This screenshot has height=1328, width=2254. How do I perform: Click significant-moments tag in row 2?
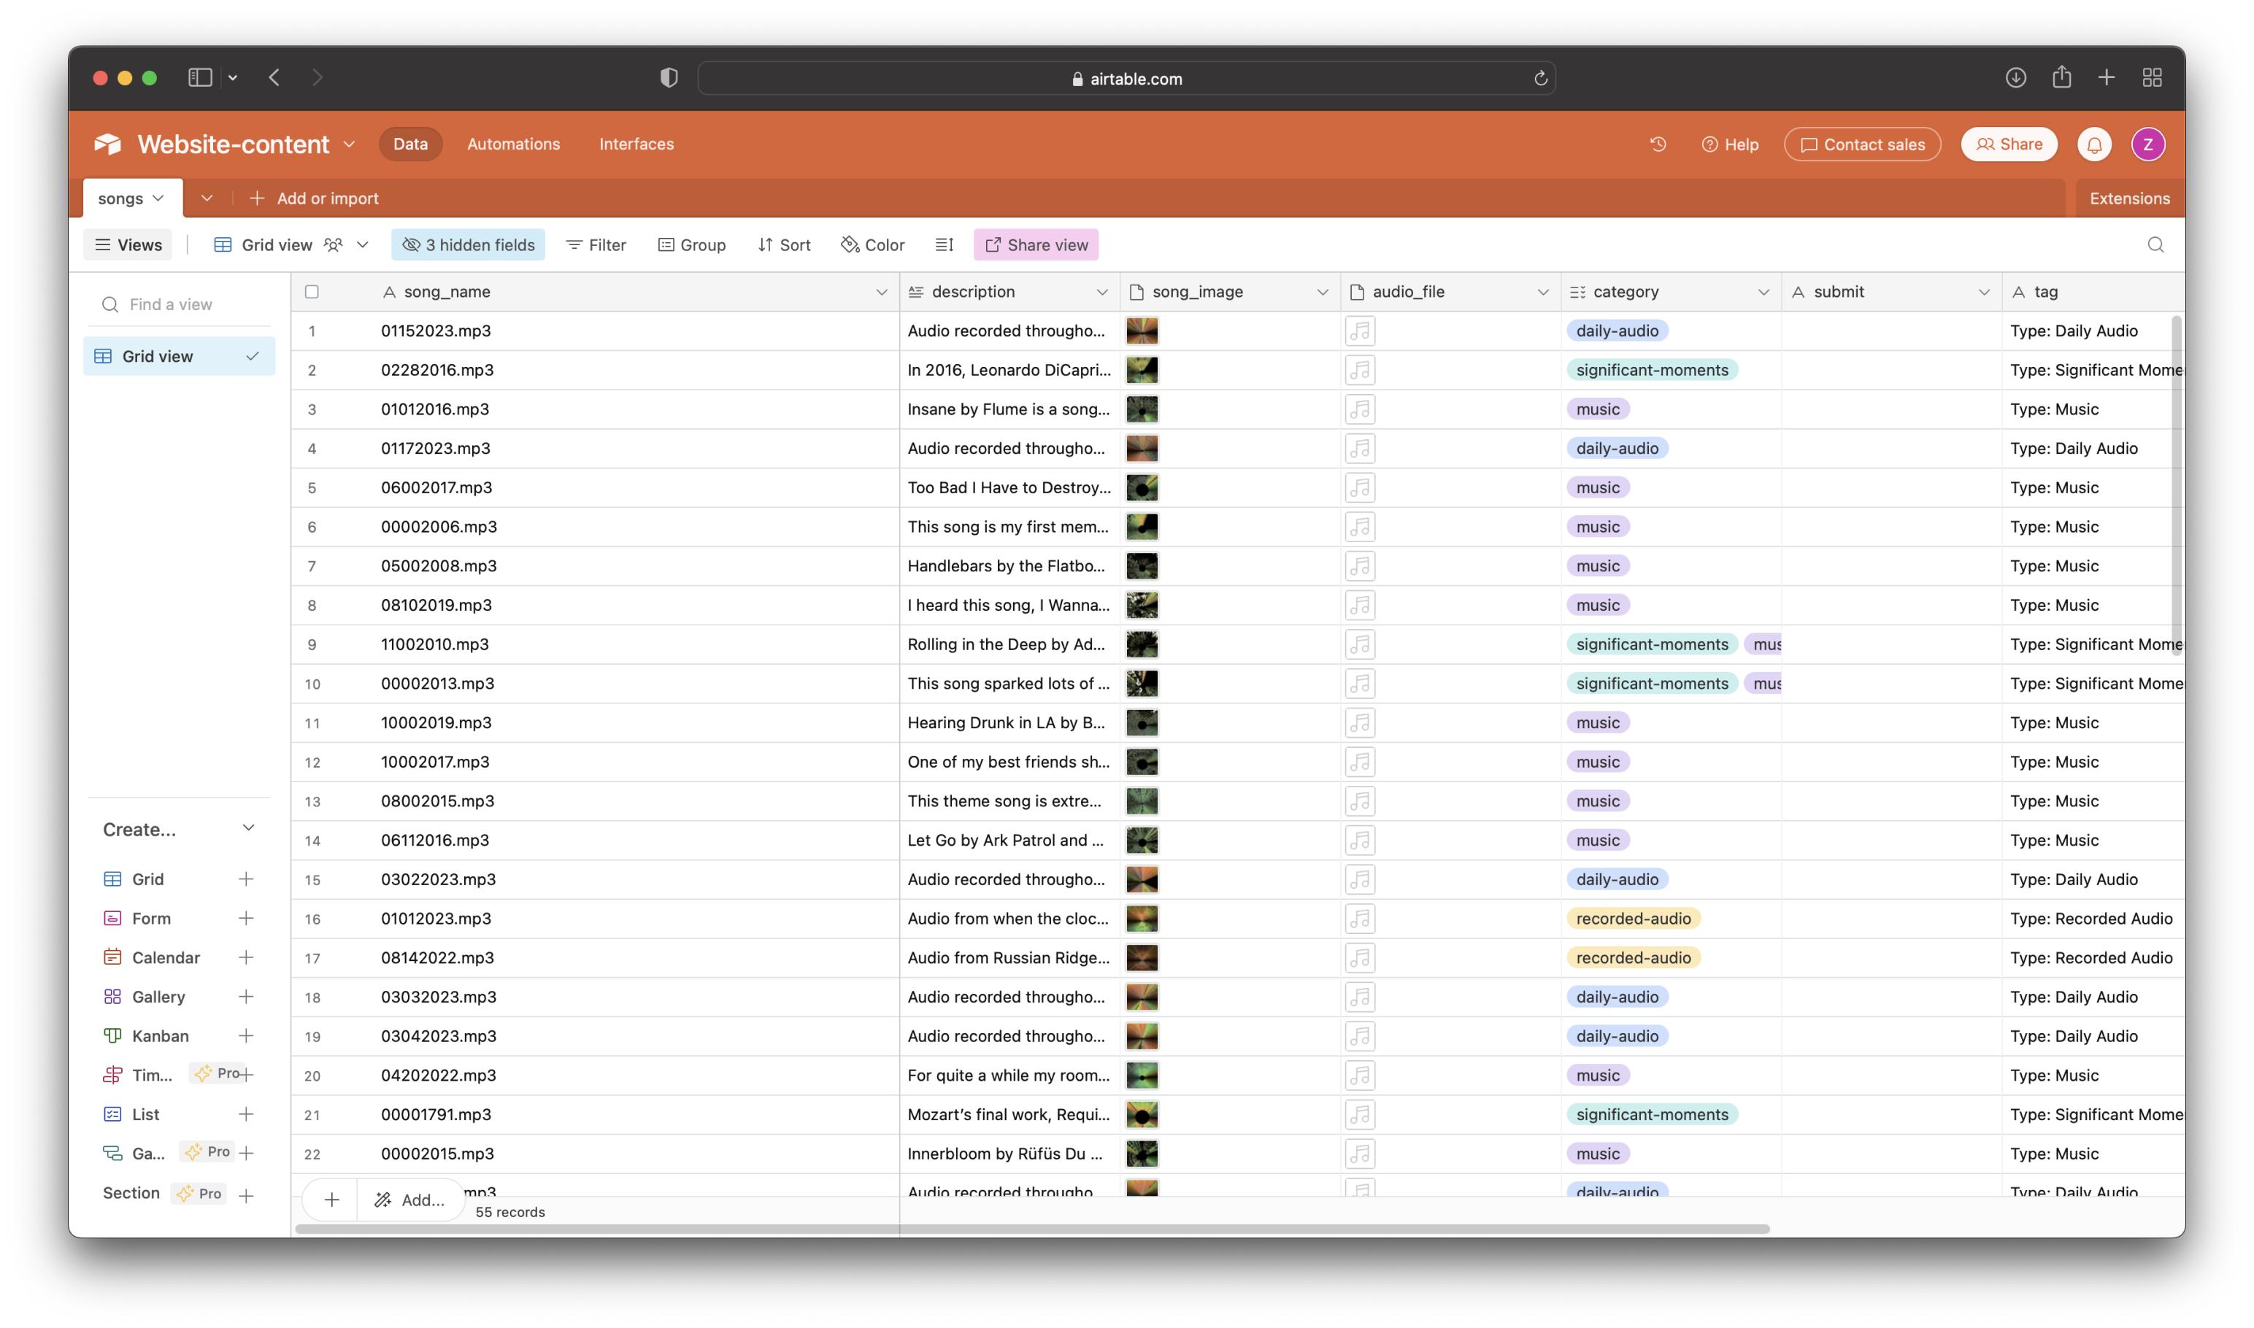(1652, 371)
